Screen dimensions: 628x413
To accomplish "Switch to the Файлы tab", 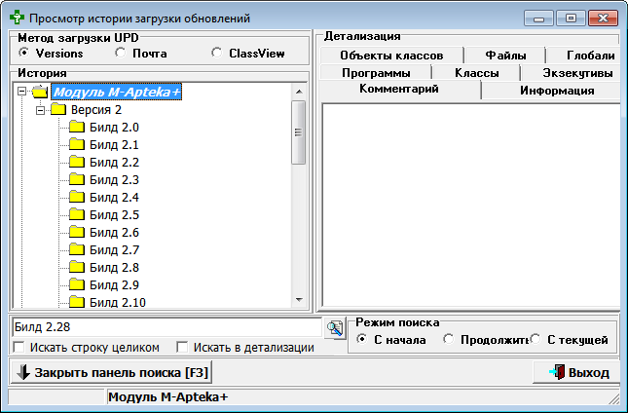I will click(x=505, y=56).
